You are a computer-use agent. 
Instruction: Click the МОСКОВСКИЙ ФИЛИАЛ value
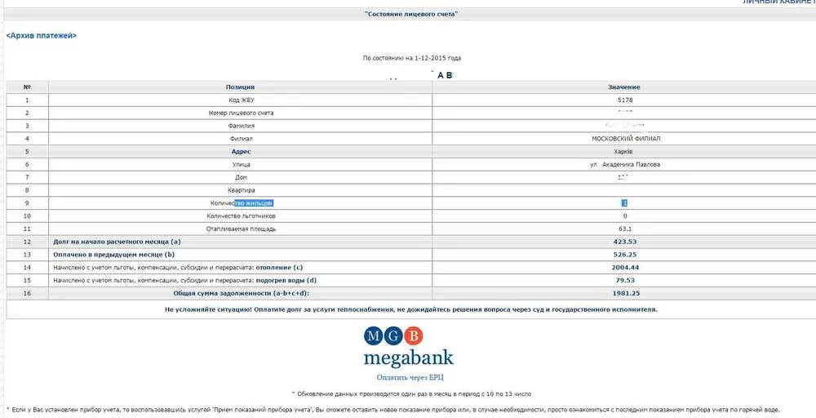tap(626, 139)
